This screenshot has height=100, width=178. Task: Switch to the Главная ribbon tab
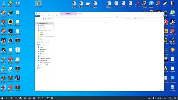(x=43, y=16)
